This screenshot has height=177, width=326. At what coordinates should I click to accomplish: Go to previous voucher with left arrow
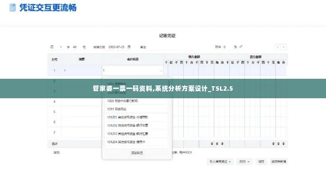coord(278,47)
